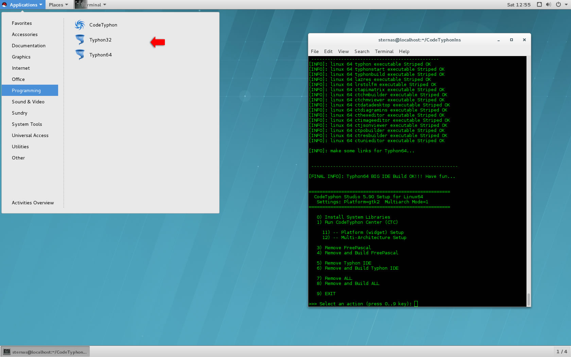The width and height of the screenshot is (571, 357).
Task: Open terminal Edit menu
Action: (328, 51)
